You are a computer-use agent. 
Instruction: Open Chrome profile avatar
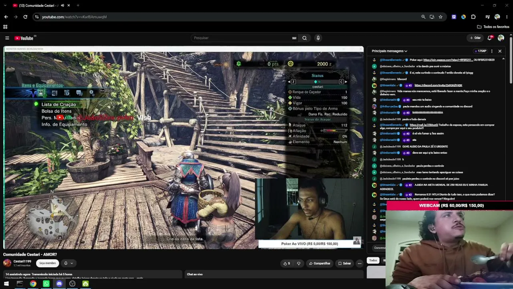click(x=497, y=17)
